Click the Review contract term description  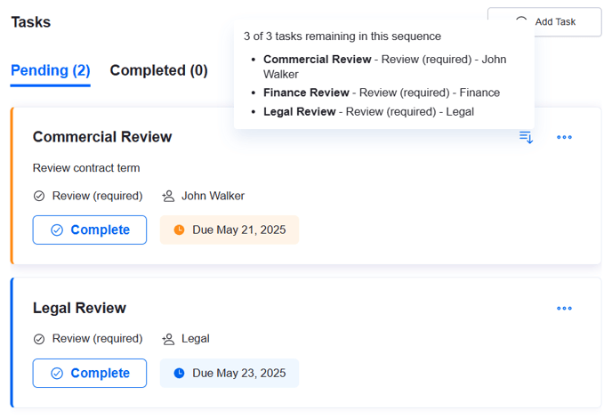click(x=86, y=168)
